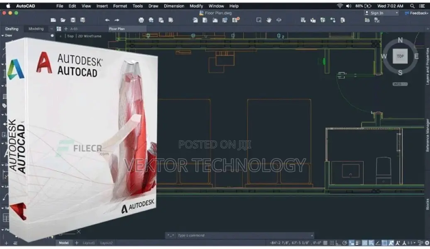This screenshot has width=430, height=249.
Task: Toggle Ortho mode right-angle status icon
Action: [x=338, y=243]
